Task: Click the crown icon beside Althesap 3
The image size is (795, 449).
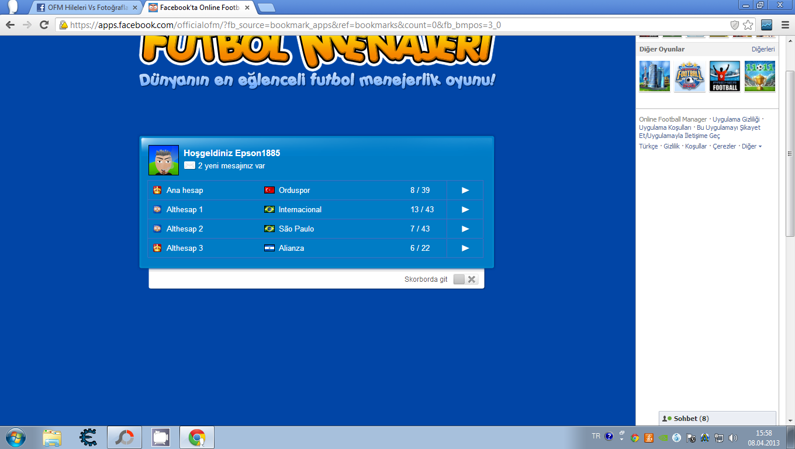Action: click(157, 248)
